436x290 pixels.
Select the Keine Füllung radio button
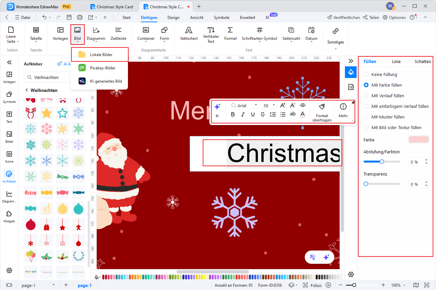pos(366,74)
